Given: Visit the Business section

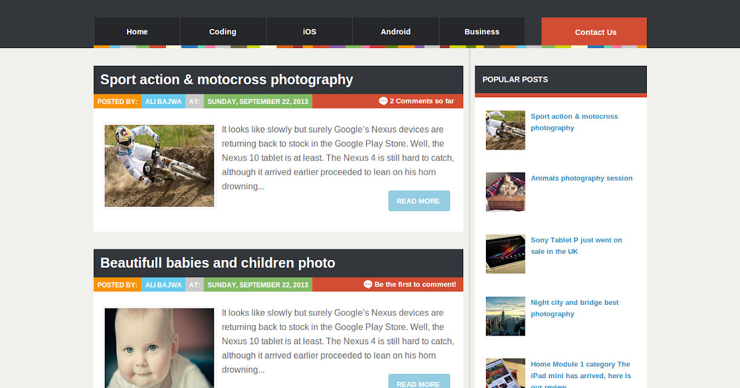Looking at the screenshot, I should point(482,31).
